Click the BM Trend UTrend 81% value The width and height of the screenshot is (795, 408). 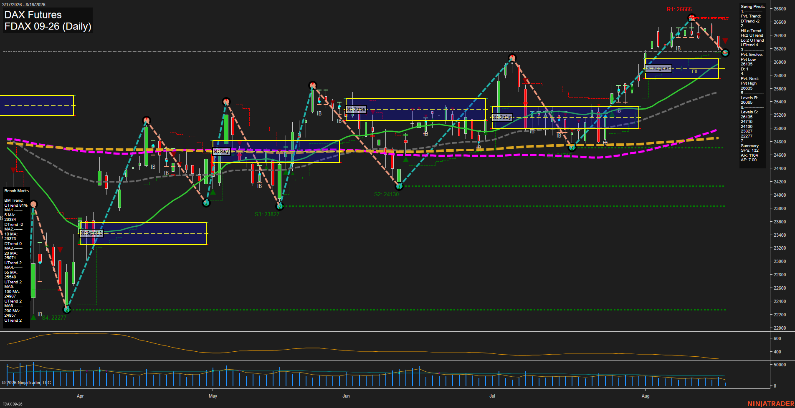click(16, 205)
